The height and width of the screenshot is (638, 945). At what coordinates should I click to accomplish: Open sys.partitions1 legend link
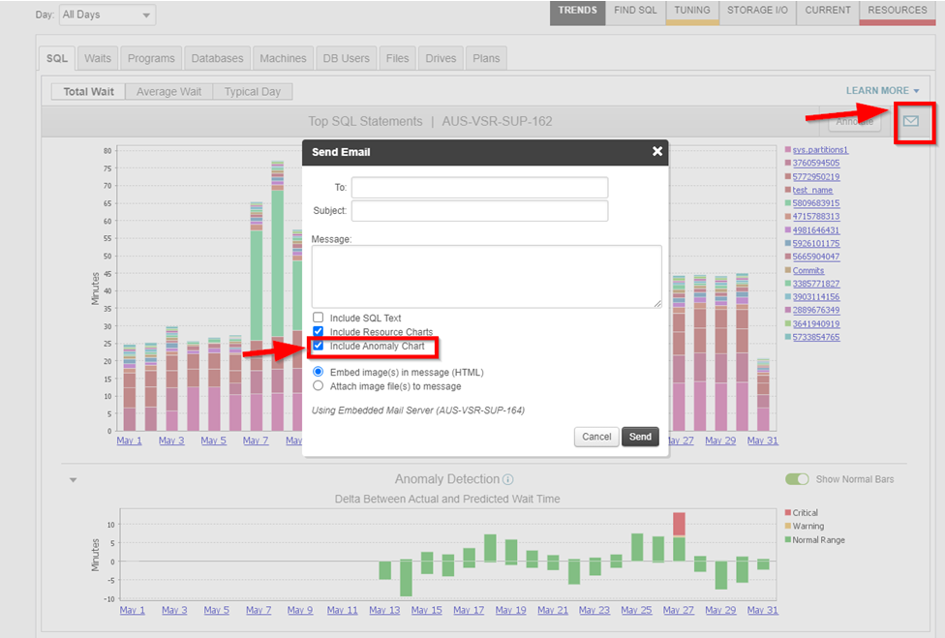(x=820, y=149)
